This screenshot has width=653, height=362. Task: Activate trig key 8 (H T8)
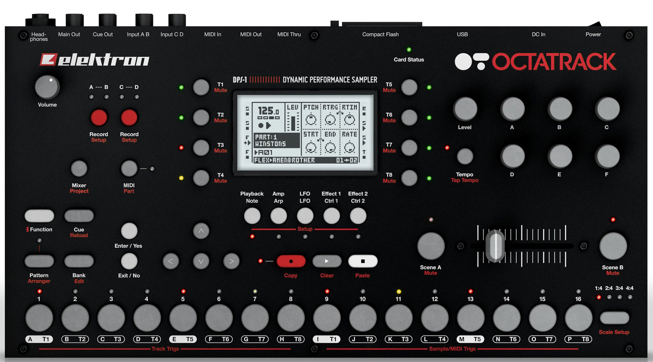point(291,318)
